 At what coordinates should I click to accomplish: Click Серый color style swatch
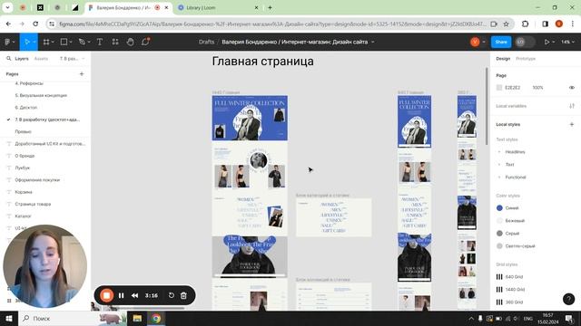[499, 234]
